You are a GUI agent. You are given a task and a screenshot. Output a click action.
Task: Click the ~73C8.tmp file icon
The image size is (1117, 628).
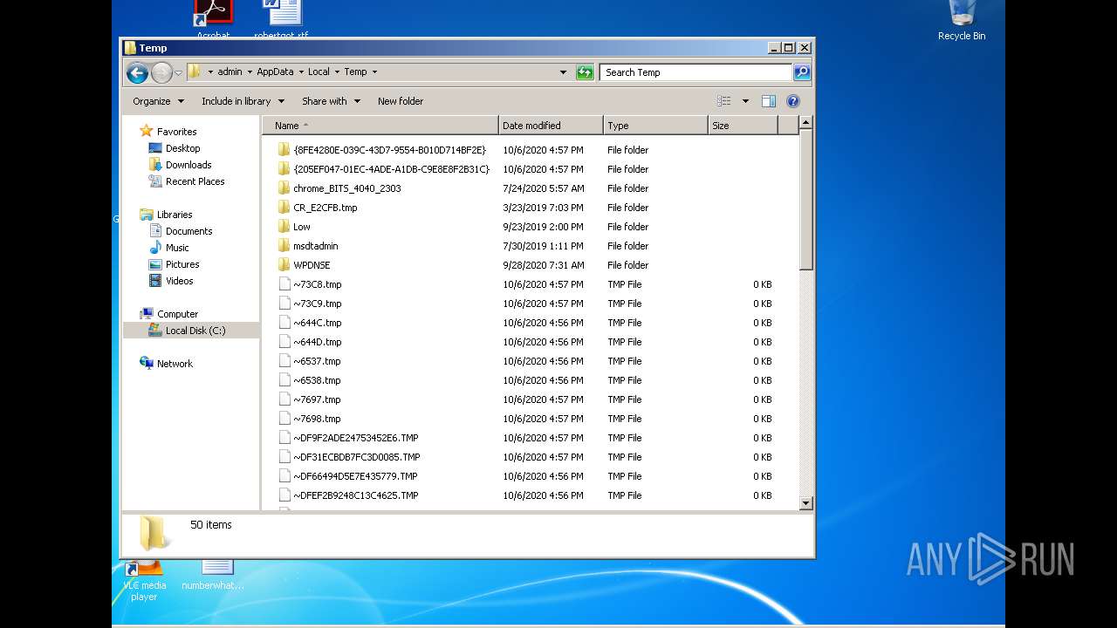click(284, 284)
